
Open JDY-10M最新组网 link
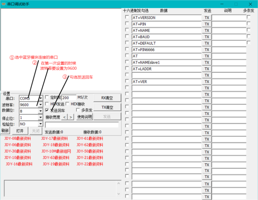click(x=56, y=151)
